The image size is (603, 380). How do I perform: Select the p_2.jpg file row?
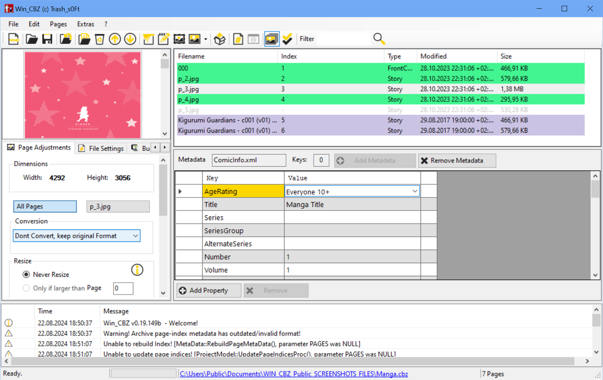coord(381,79)
